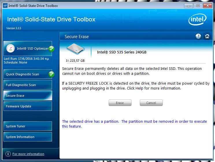The height and width of the screenshot is (162, 215).
Task: Click the SSD Optimizer gauge icon
Action: [10, 49]
